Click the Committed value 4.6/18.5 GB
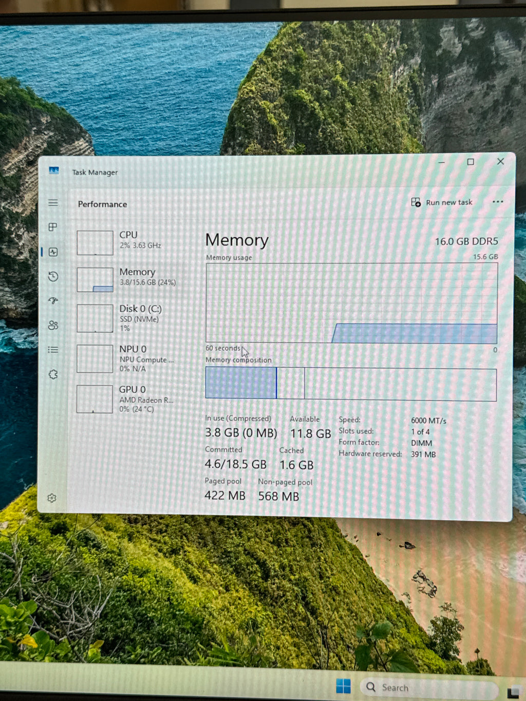 236,464
